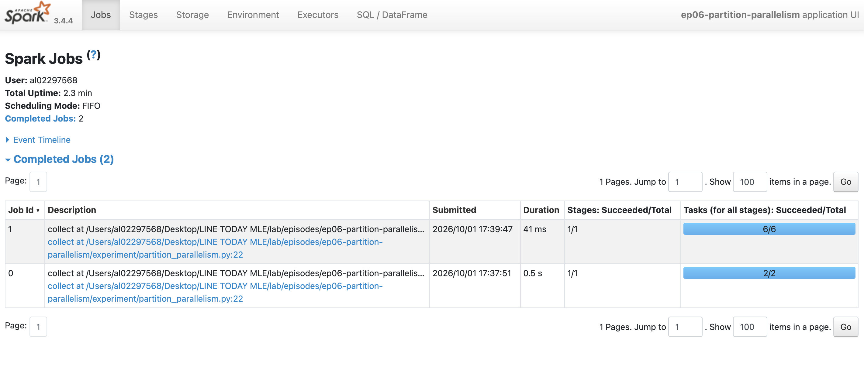This screenshot has height=367, width=864.
Task: Go to the Environment tab
Action: point(253,15)
